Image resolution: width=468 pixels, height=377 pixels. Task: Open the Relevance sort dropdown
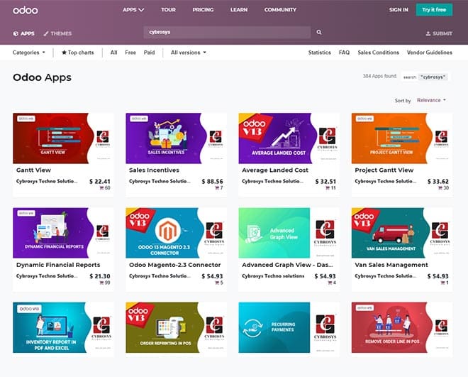[x=431, y=100]
